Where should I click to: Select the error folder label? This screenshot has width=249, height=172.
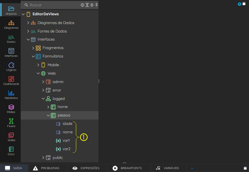57,90
